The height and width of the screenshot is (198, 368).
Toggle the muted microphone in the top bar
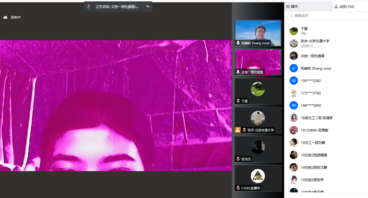(x=89, y=6)
